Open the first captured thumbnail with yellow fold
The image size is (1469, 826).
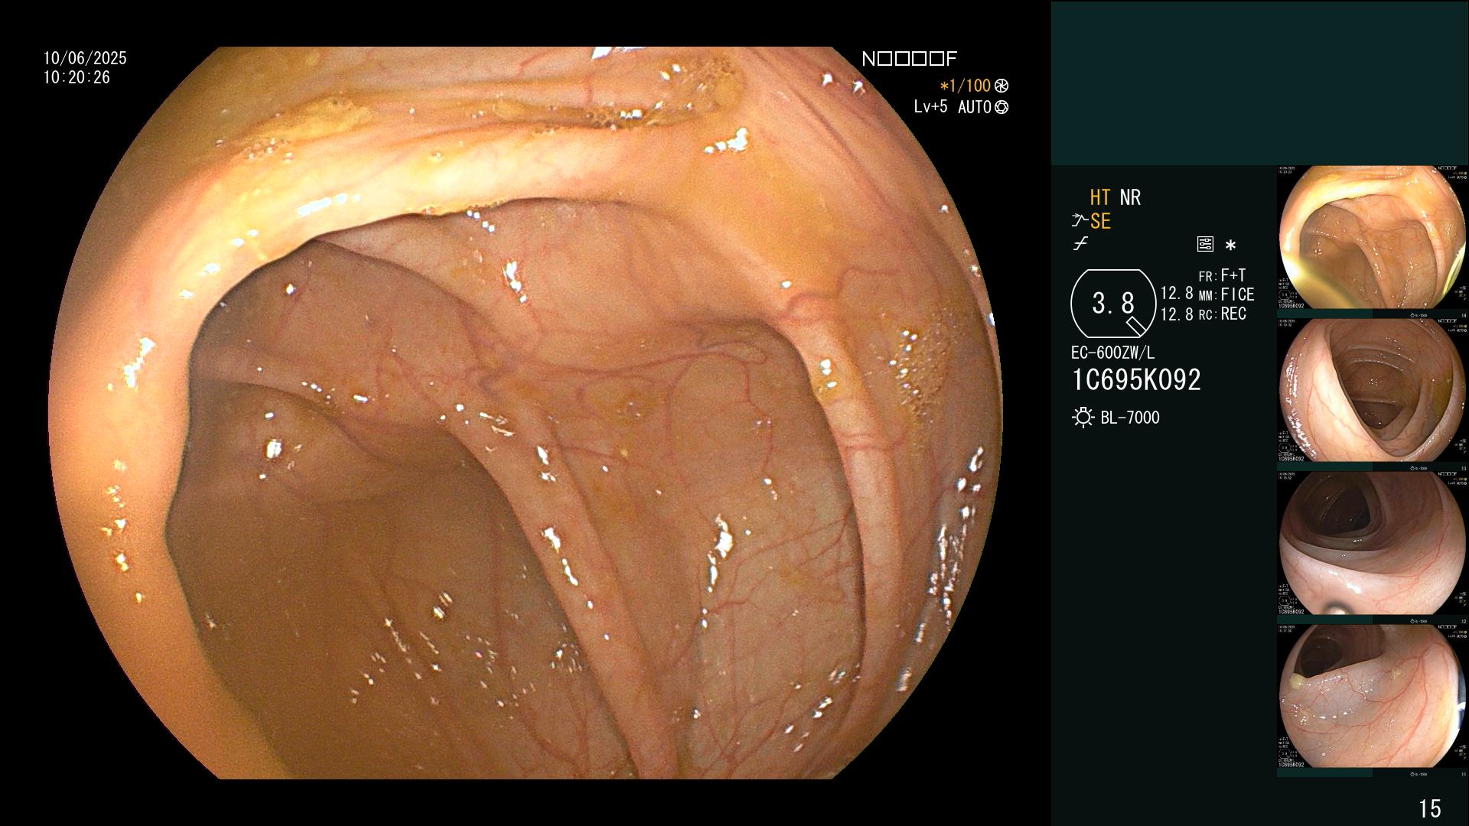point(1372,237)
